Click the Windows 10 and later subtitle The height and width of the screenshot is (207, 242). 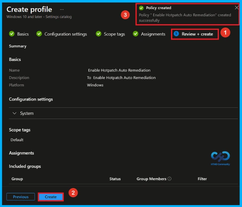coord(39,17)
